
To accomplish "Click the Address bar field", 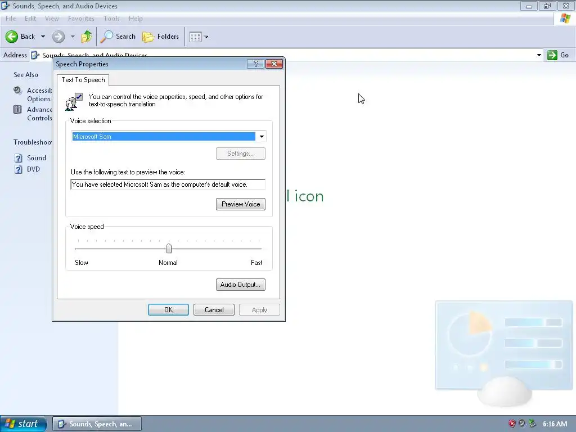I will coord(286,55).
